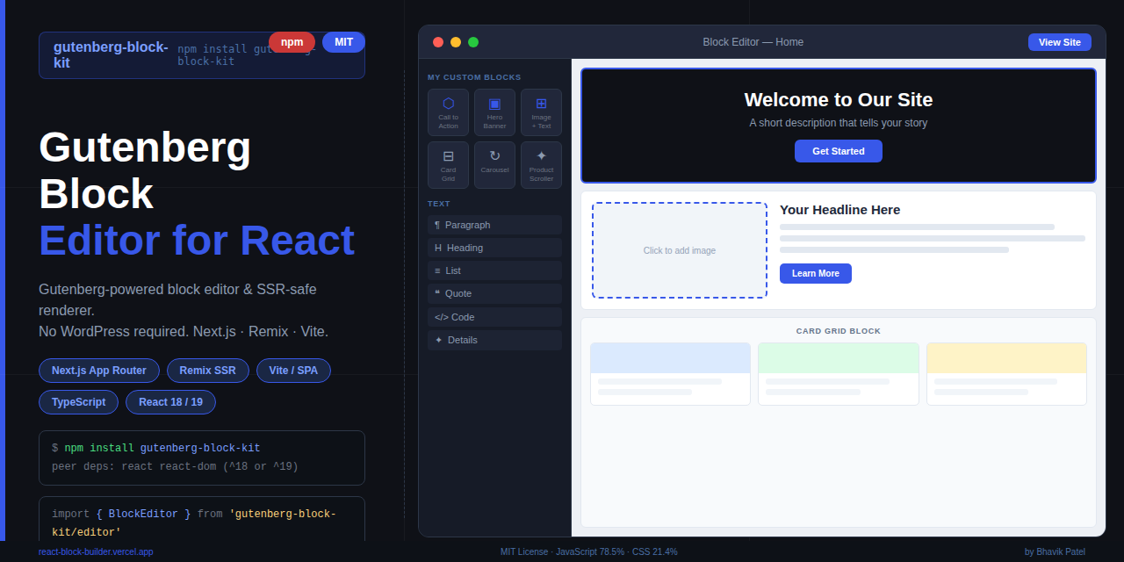
Task: Click the gutenberg-block-kit package title
Action: coord(111,55)
